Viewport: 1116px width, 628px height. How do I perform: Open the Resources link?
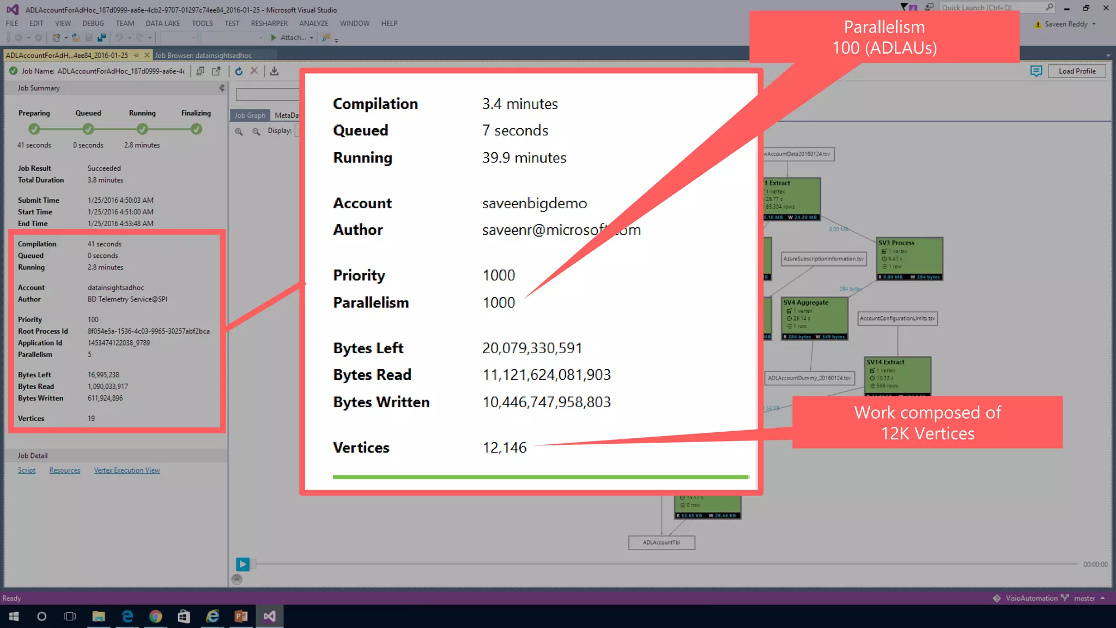(64, 470)
